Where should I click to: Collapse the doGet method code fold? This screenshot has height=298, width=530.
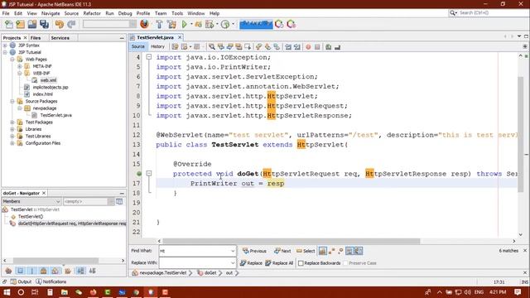(x=149, y=173)
